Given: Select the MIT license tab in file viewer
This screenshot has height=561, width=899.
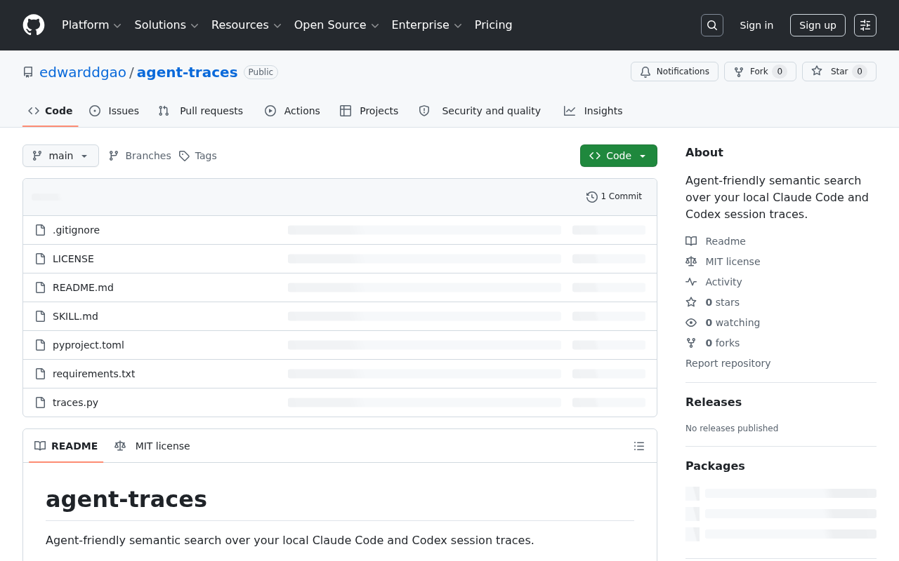Looking at the screenshot, I should point(152,446).
